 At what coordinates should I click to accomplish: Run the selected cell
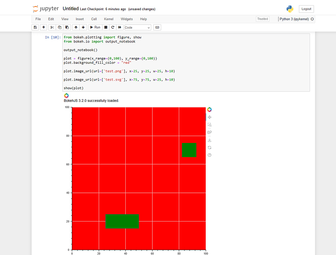tap(95, 27)
